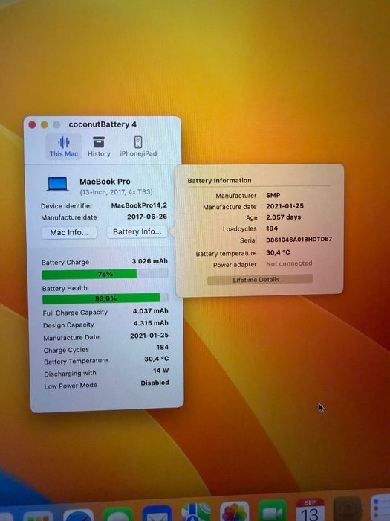
Task: Open Maps app in the Dock
Action: pyautogui.click(x=196, y=512)
